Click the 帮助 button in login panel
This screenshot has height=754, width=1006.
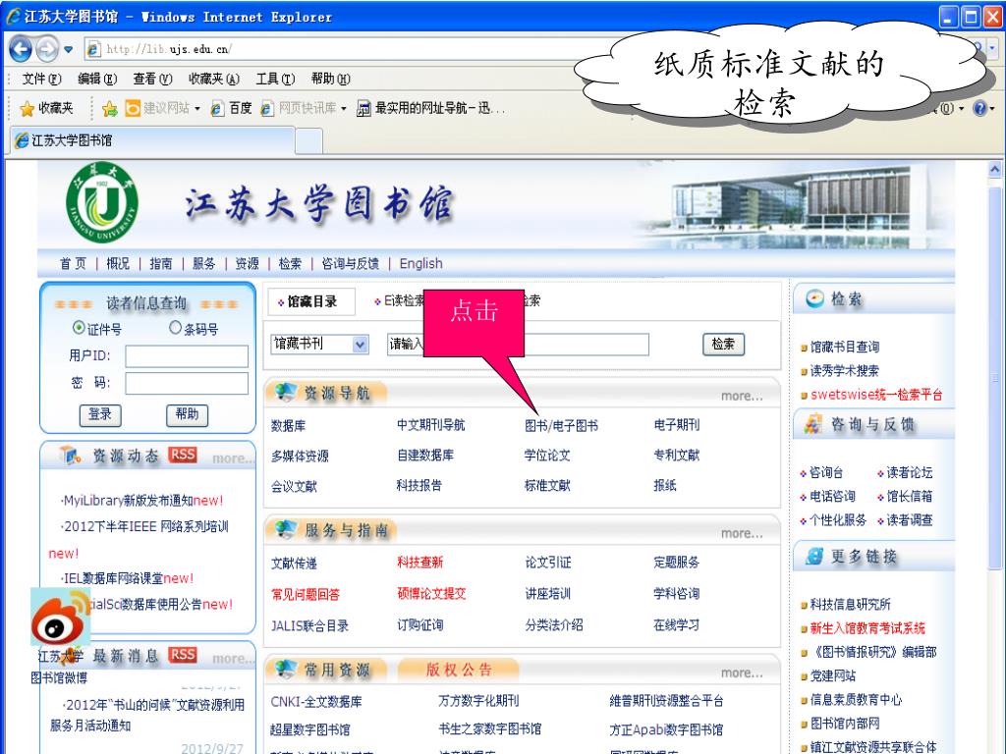pyautogui.click(x=188, y=415)
